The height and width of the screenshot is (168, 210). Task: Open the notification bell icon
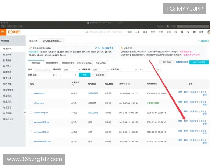(x=182, y=32)
